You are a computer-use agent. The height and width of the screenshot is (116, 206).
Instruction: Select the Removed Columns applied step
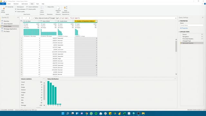[192, 43]
